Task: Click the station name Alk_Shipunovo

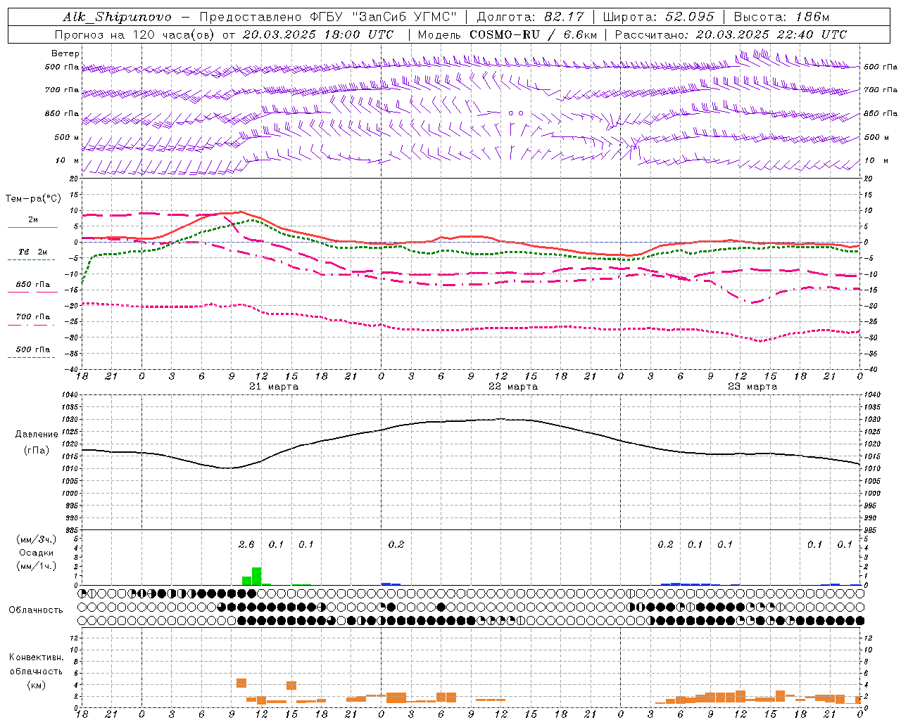Action: coord(117,17)
